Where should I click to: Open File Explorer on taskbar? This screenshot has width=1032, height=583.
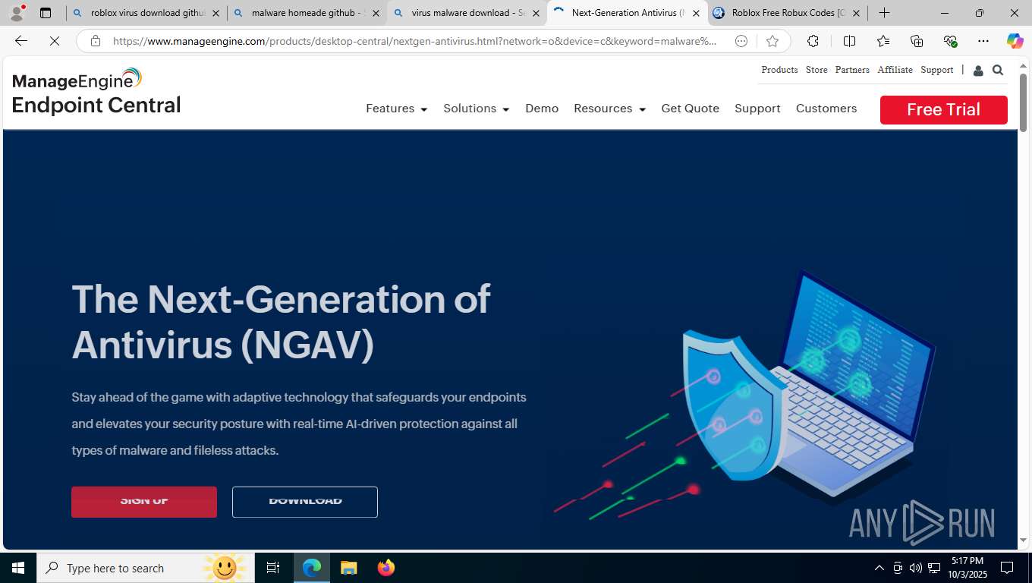[x=348, y=568]
